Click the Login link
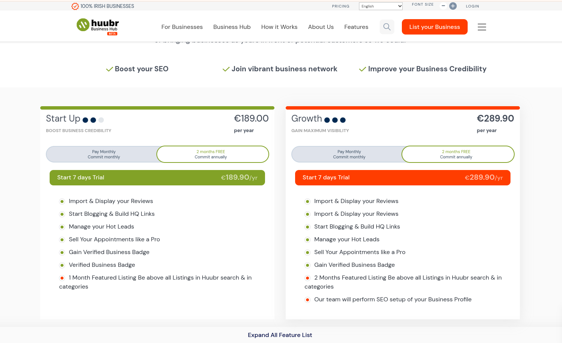Viewport: 562px width, 343px height. pos(473,6)
